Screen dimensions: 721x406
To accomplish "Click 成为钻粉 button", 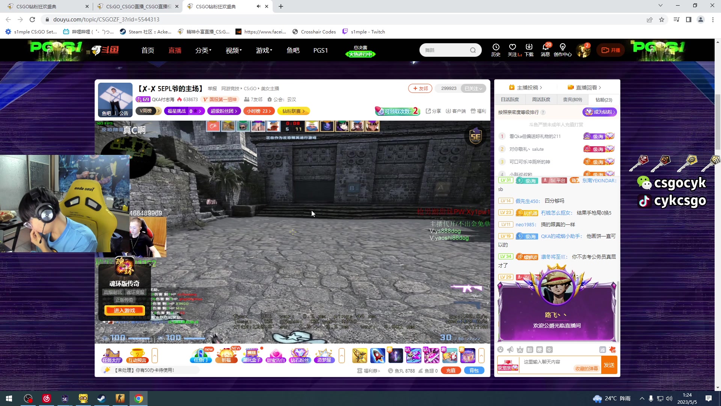I will point(599,112).
